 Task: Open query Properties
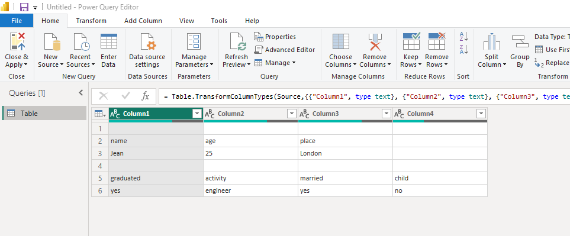click(x=275, y=37)
